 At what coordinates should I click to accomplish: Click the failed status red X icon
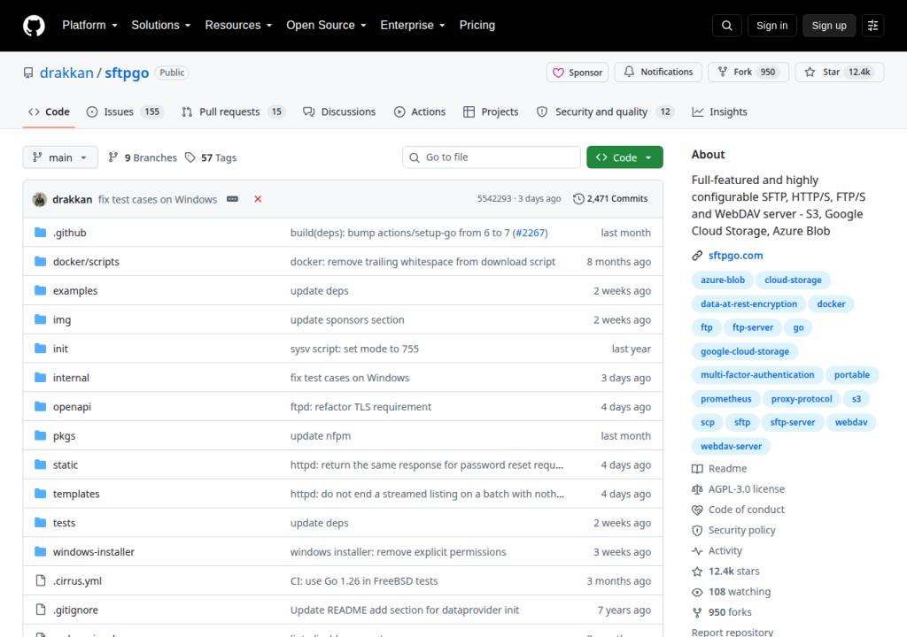pos(258,199)
